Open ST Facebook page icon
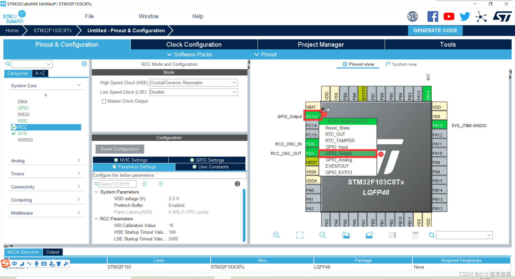The width and height of the screenshot is (515, 279). (433, 17)
